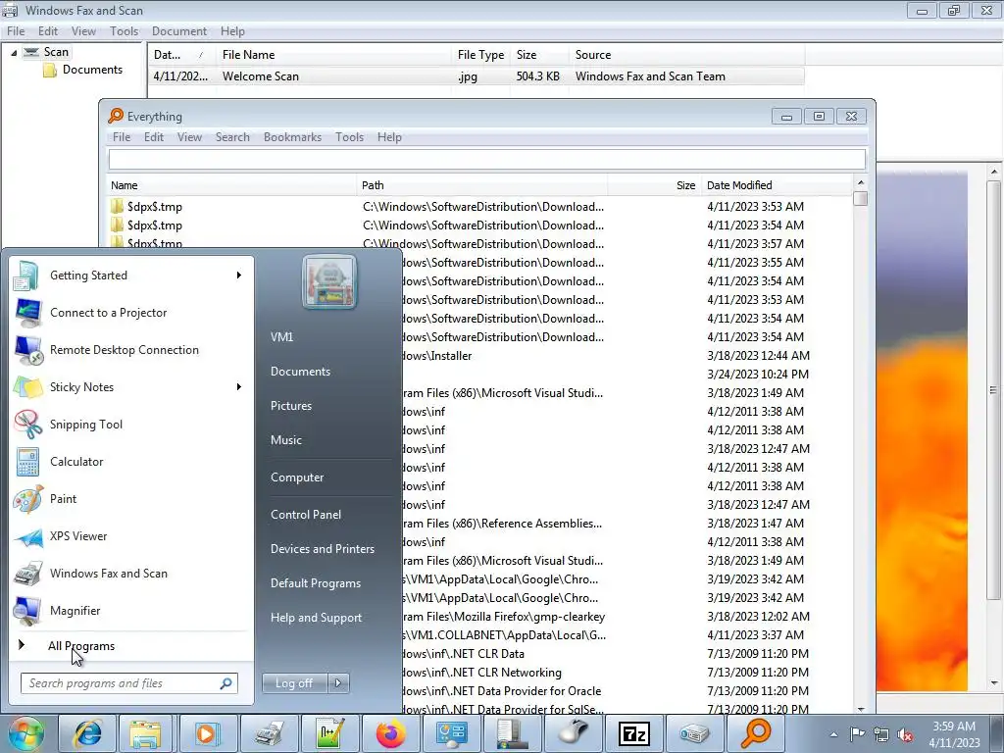1004x753 pixels.
Task: Open the projector taskbar icon
Action: [x=694, y=733]
